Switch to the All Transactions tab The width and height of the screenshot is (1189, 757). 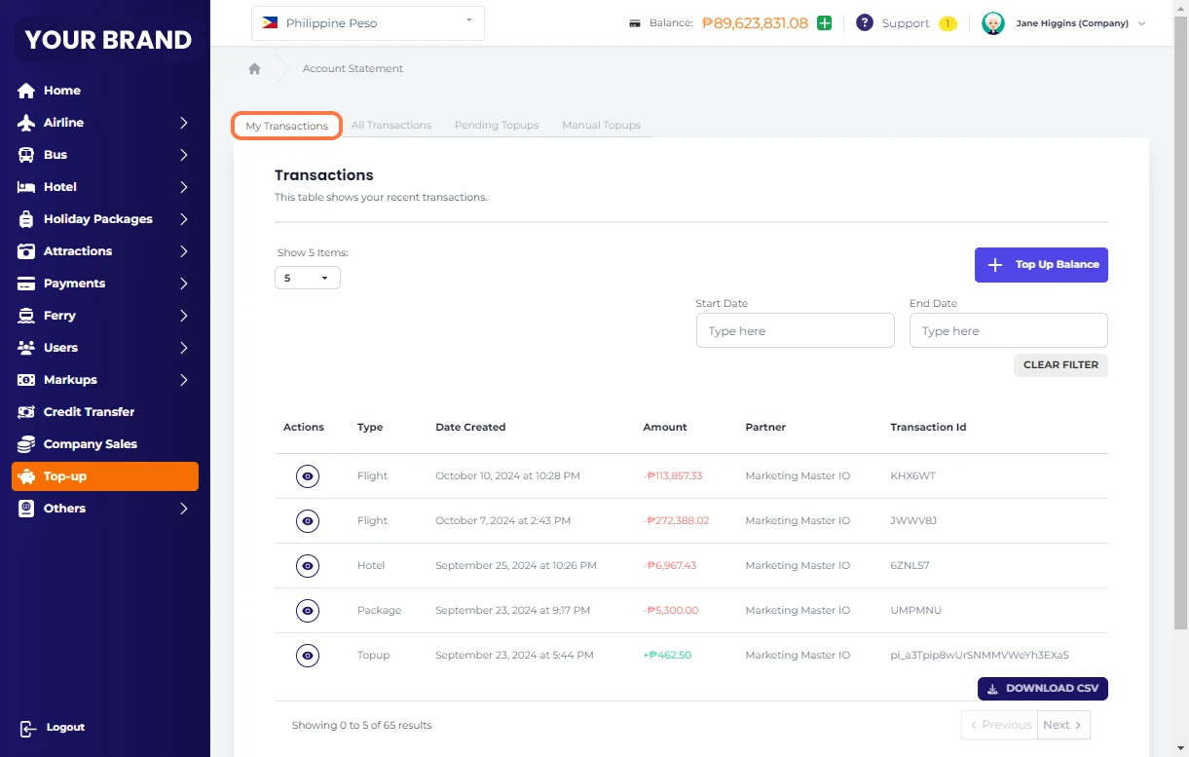[x=391, y=126]
